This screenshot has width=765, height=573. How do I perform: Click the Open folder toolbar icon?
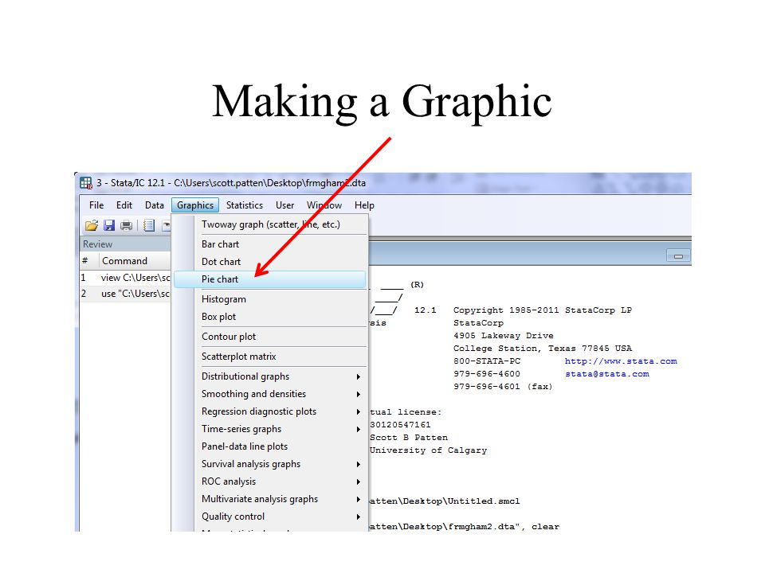91,225
